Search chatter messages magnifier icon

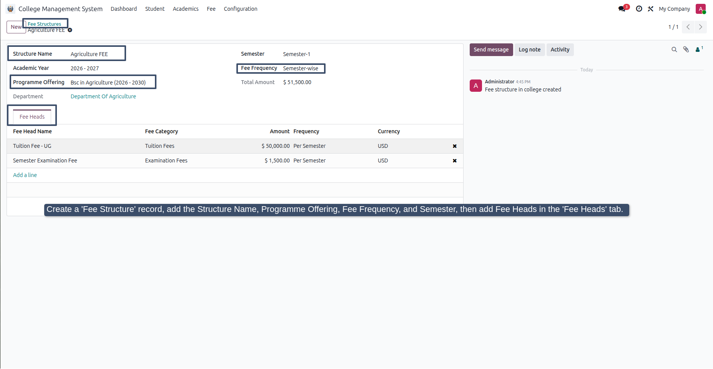[674, 50]
